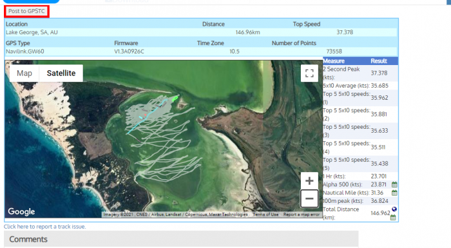This screenshot has height=248, width=451.
Task: Zoom out of the map with minus
Action: [x=309, y=198]
